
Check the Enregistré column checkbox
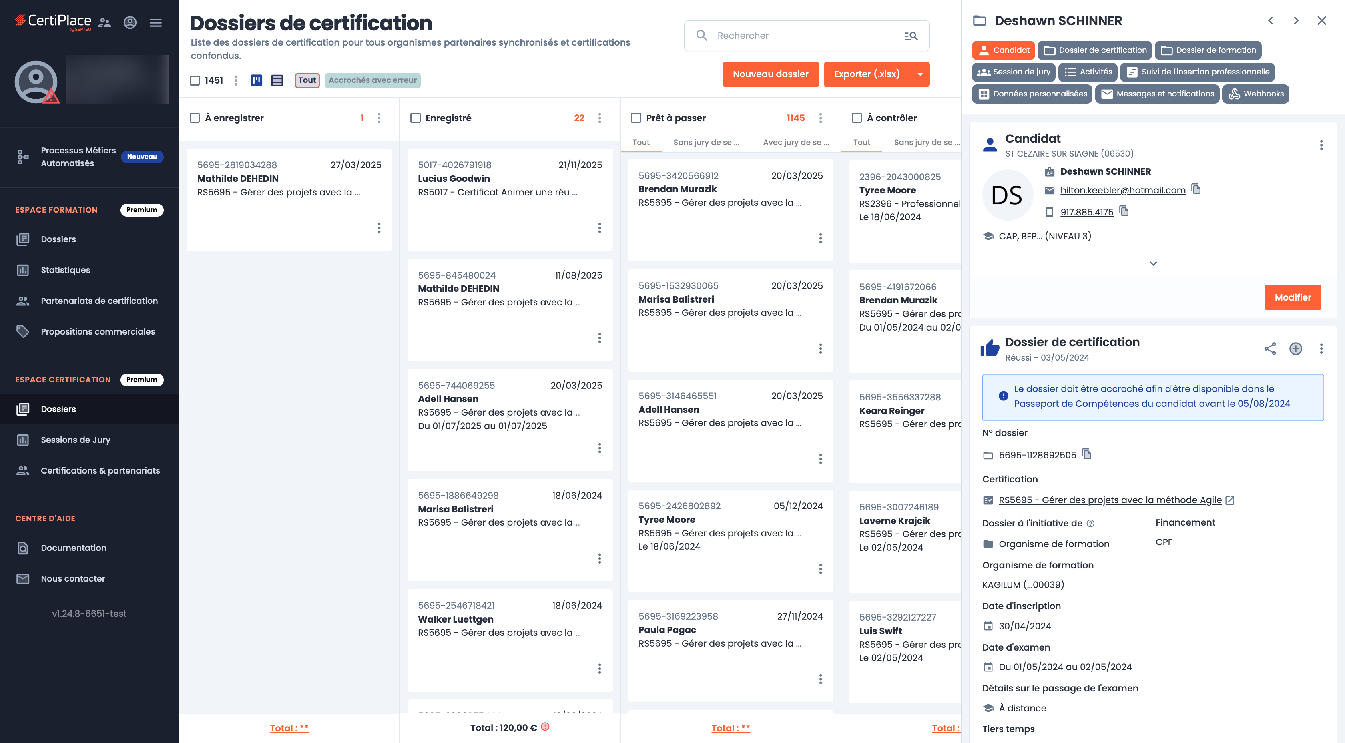[415, 117]
